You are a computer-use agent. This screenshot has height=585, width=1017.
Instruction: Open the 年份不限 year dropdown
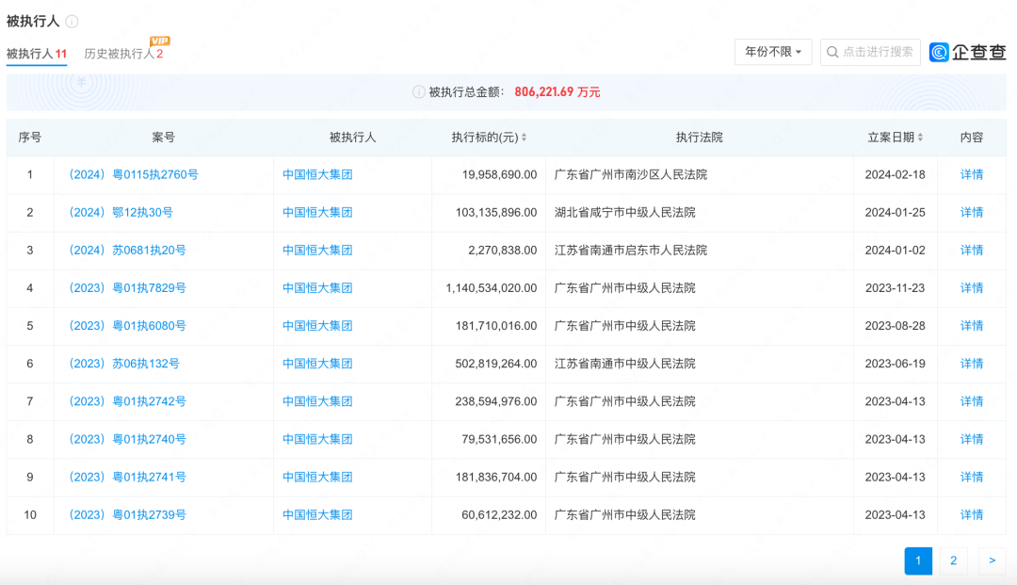pos(773,52)
